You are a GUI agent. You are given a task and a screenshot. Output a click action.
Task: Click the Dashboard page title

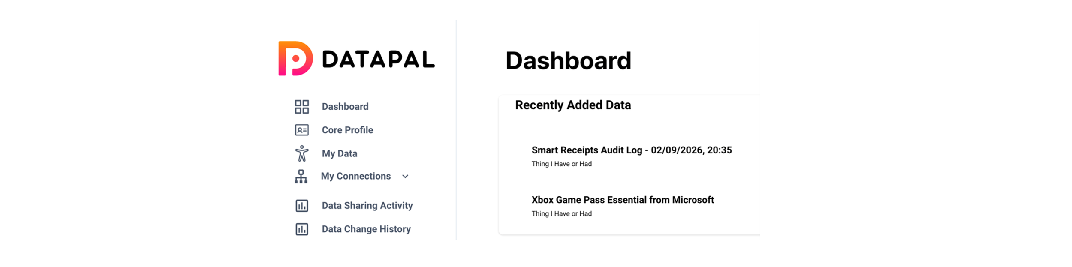pyautogui.click(x=568, y=60)
